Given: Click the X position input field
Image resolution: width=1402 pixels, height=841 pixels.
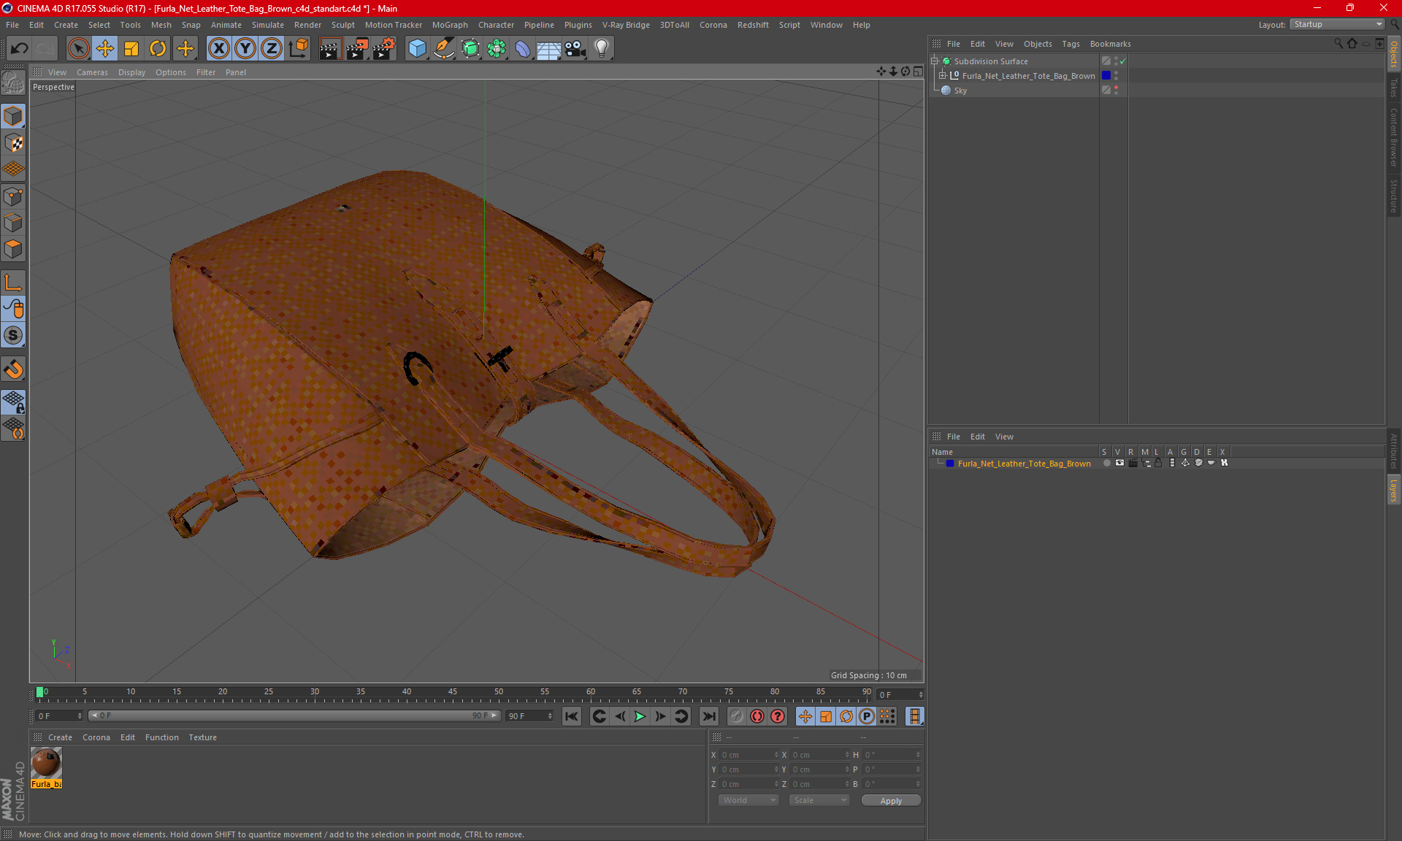Looking at the screenshot, I should tap(749, 755).
